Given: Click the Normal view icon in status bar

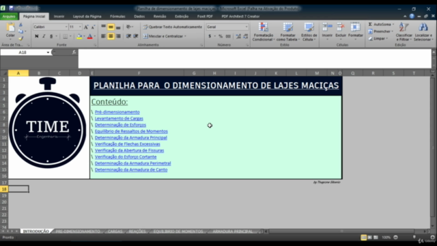Looking at the screenshot, I should coord(364,237).
